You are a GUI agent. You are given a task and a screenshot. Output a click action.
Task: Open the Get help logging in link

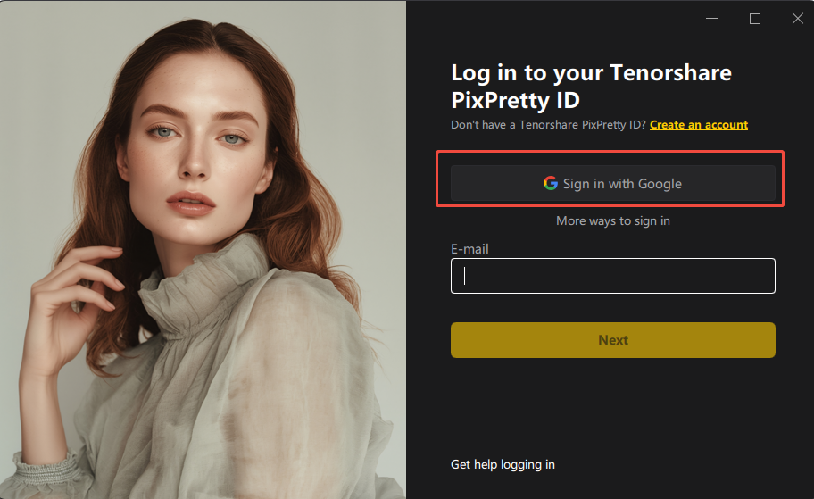click(x=503, y=464)
